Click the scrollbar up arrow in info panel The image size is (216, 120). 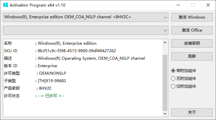(x=165, y=42)
